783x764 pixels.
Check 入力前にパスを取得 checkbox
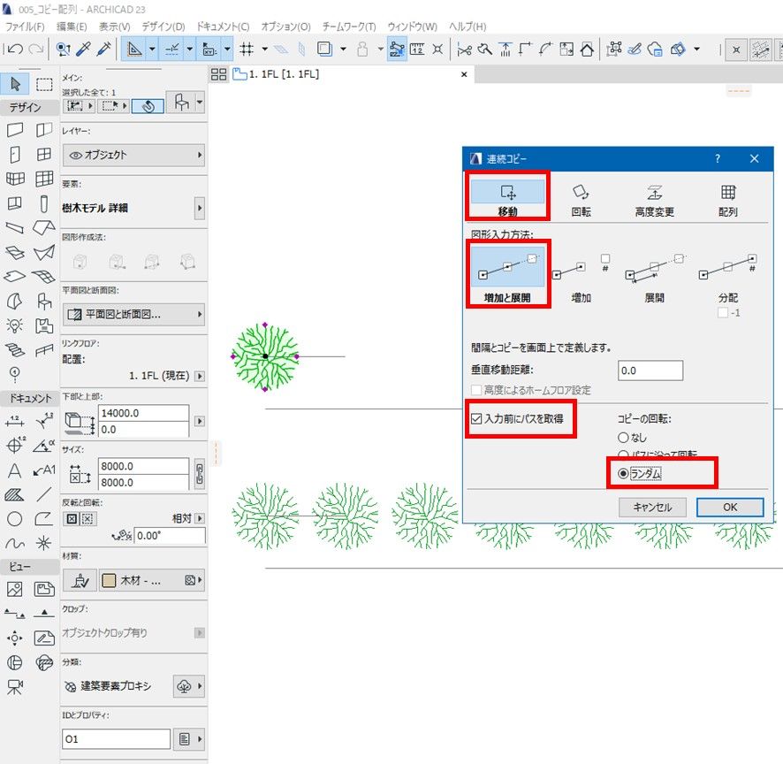point(476,419)
